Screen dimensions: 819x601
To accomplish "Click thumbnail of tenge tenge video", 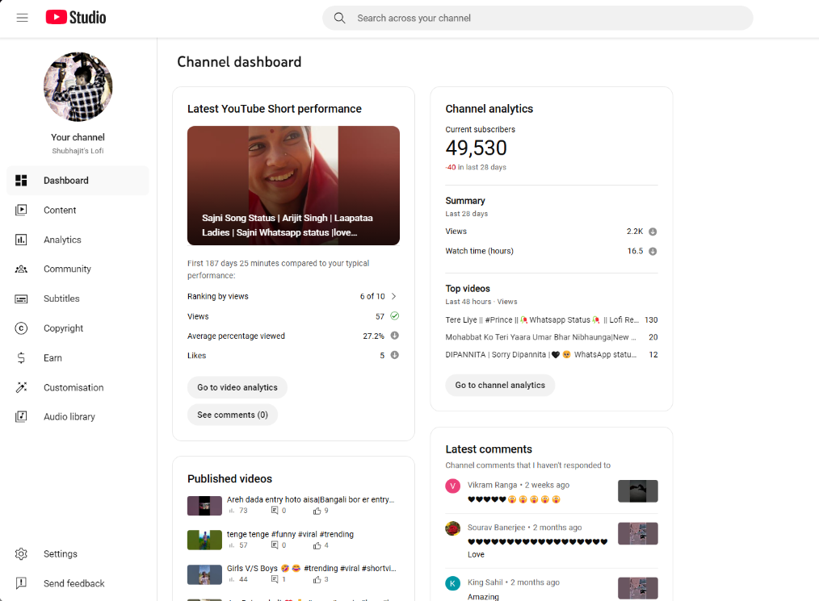I will tap(205, 540).
